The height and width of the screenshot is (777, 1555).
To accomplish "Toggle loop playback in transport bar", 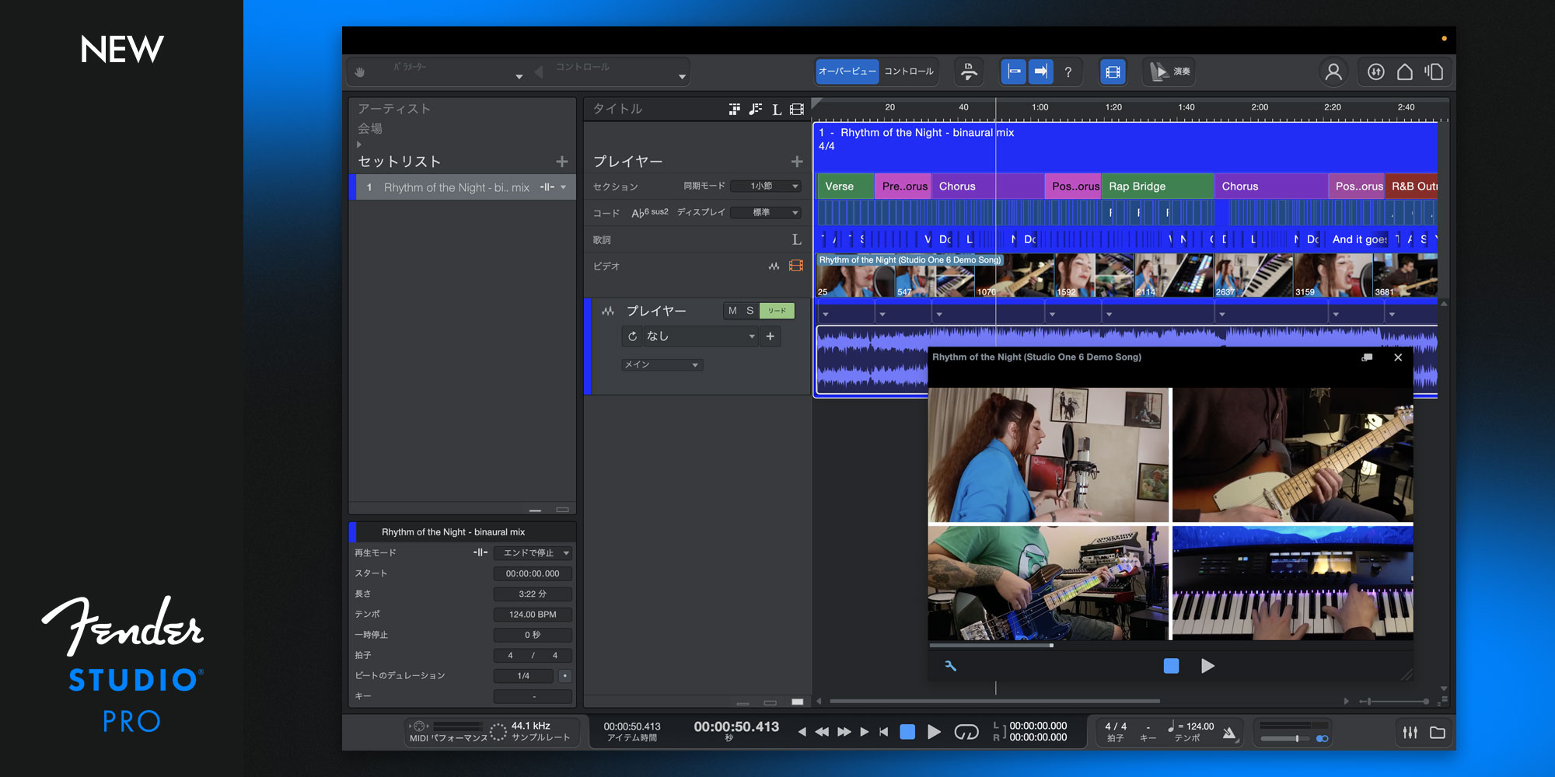I will 966,732.
